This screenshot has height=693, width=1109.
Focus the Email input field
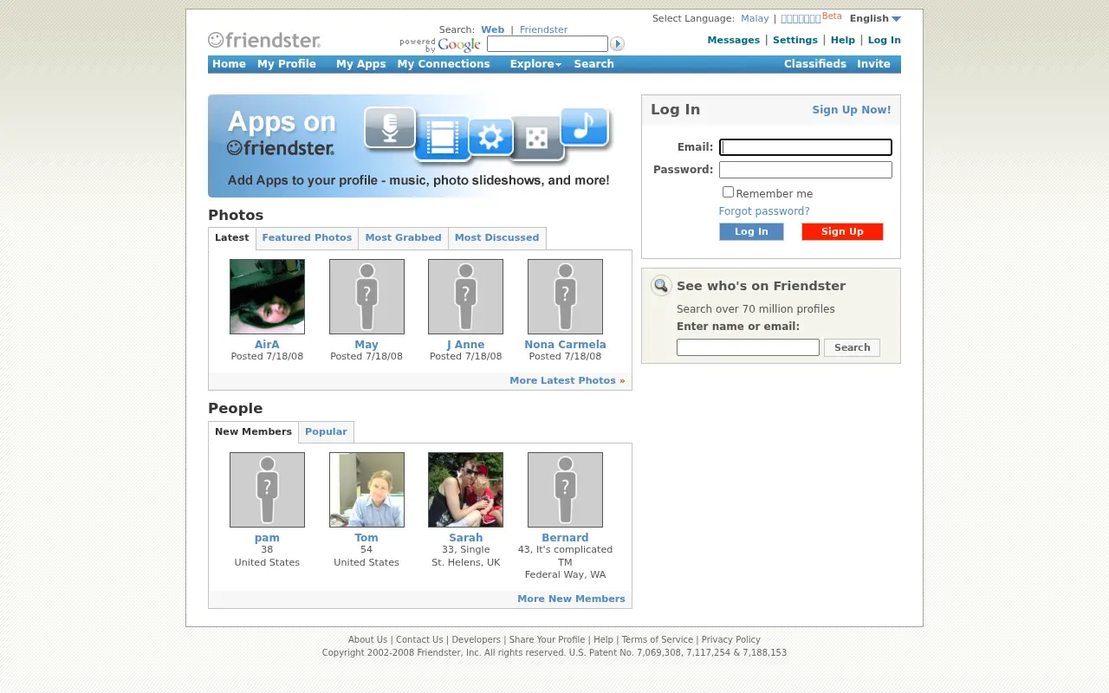pyautogui.click(x=806, y=147)
